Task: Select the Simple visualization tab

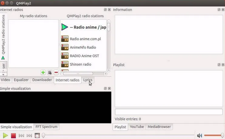Action: coord(16,127)
